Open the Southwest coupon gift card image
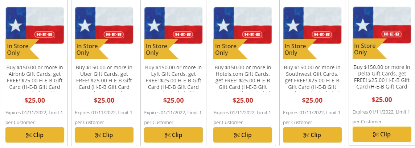Image resolution: width=415 pixels, height=148 pixels. coord(312,25)
